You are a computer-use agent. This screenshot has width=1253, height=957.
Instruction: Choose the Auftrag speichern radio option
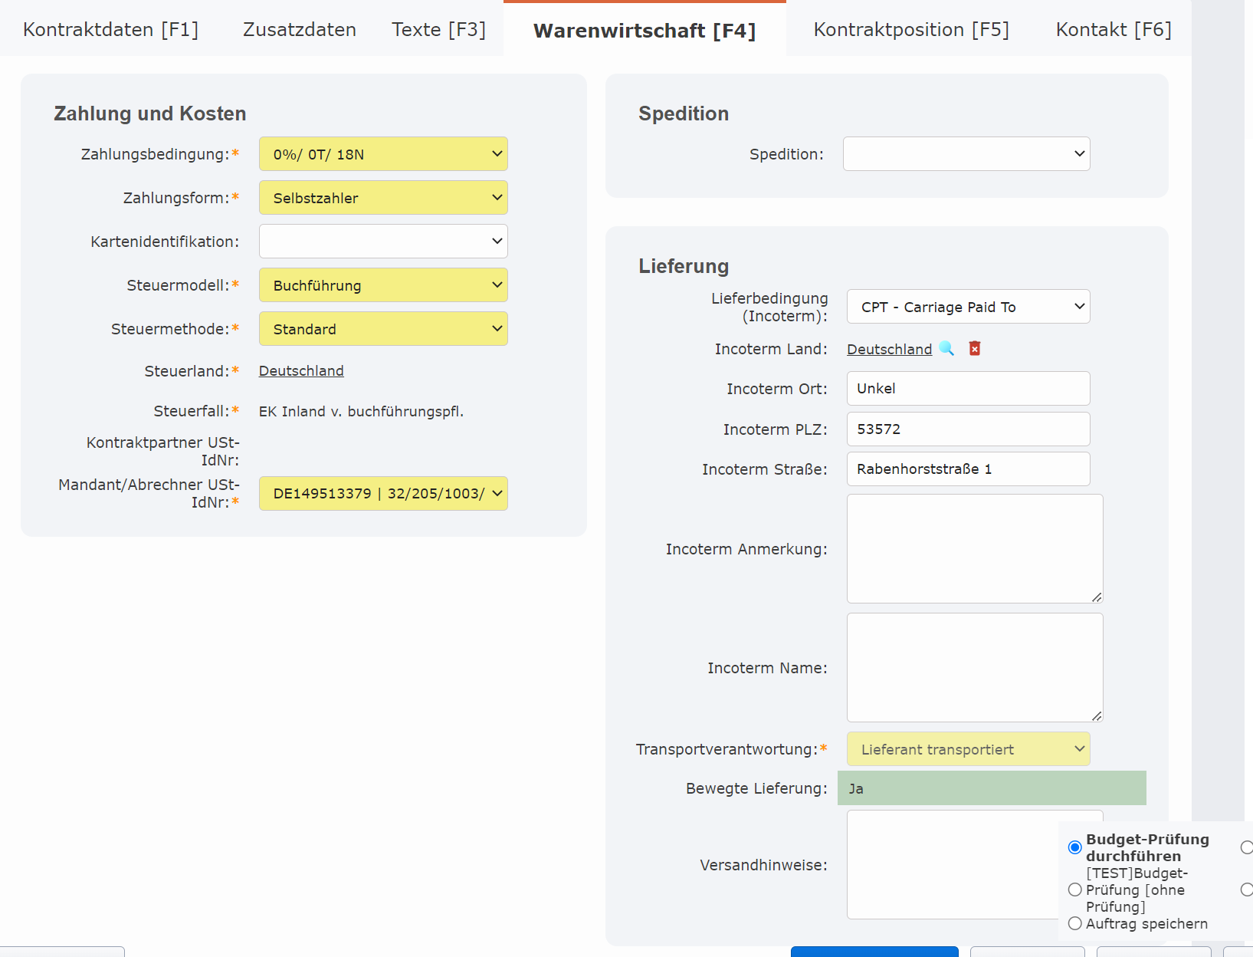(x=1075, y=923)
